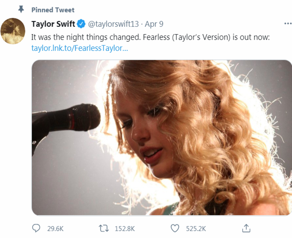292x238 pixels.
Task: Open the @taylorswift13 handle link
Action: coord(113,24)
